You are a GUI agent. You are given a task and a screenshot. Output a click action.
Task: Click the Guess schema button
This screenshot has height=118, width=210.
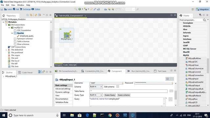(124, 95)
